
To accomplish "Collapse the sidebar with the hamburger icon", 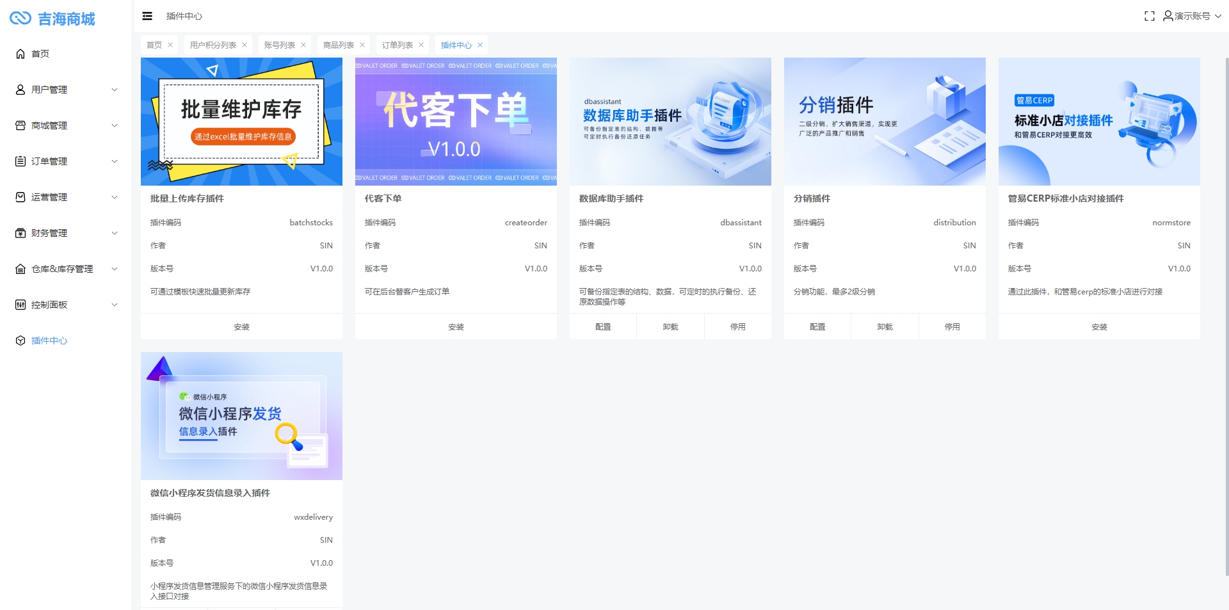I will 147,16.
